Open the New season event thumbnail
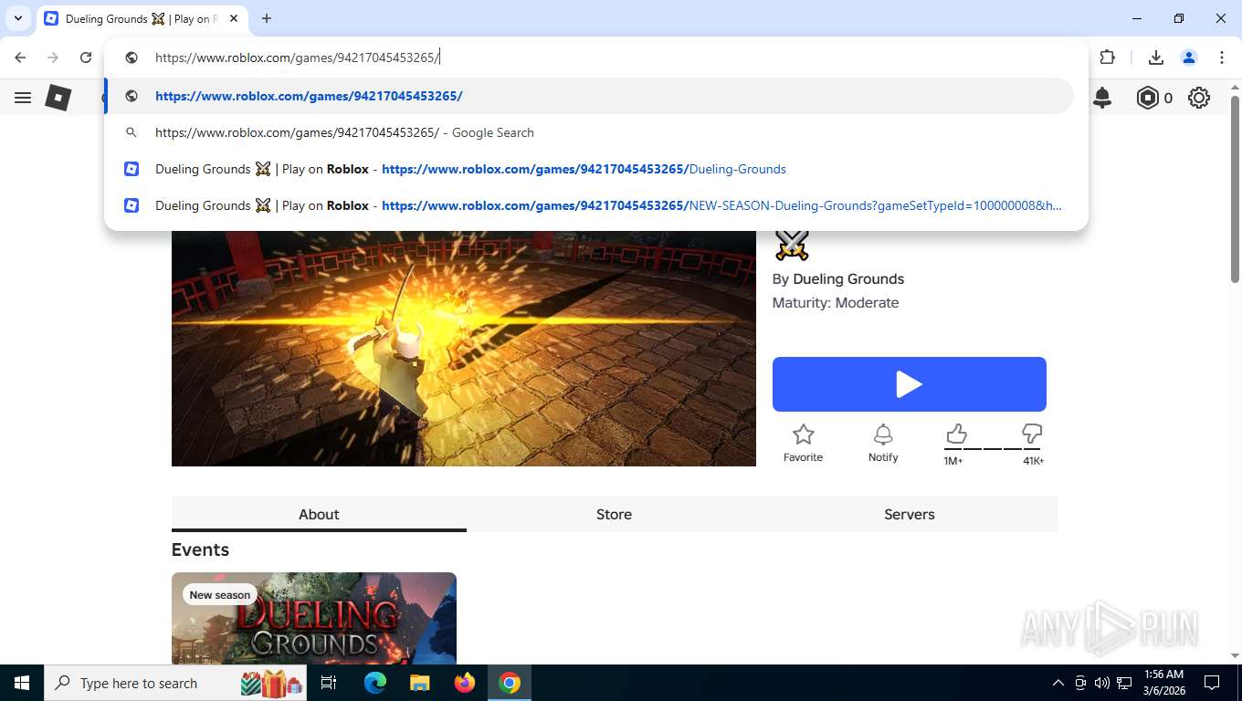 pyautogui.click(x=314, y=618)
